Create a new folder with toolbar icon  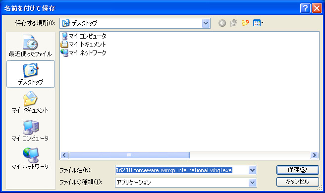tap(245, 23)
